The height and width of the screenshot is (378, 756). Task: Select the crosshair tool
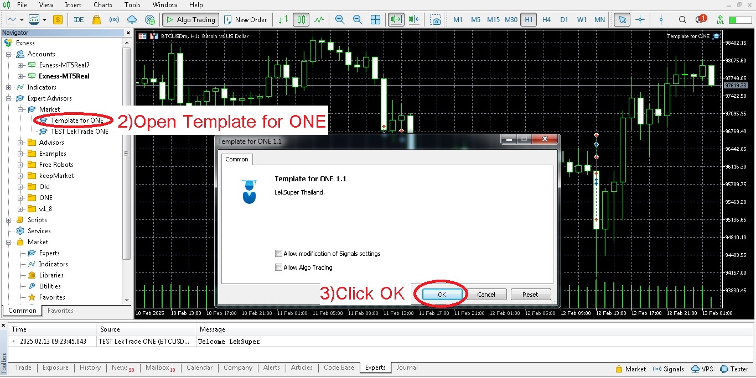640,20
